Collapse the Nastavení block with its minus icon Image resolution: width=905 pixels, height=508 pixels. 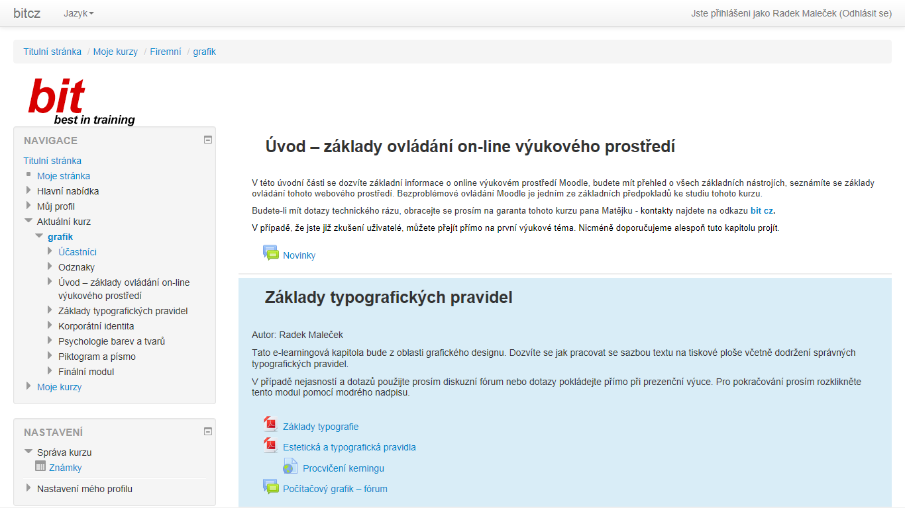[208, 431]
